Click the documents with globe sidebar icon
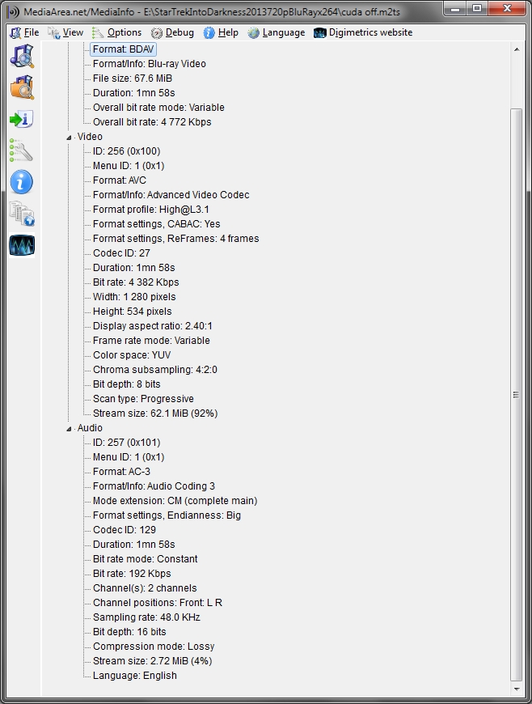The height and width of the screenshot is (704, 532). [22, 214]
